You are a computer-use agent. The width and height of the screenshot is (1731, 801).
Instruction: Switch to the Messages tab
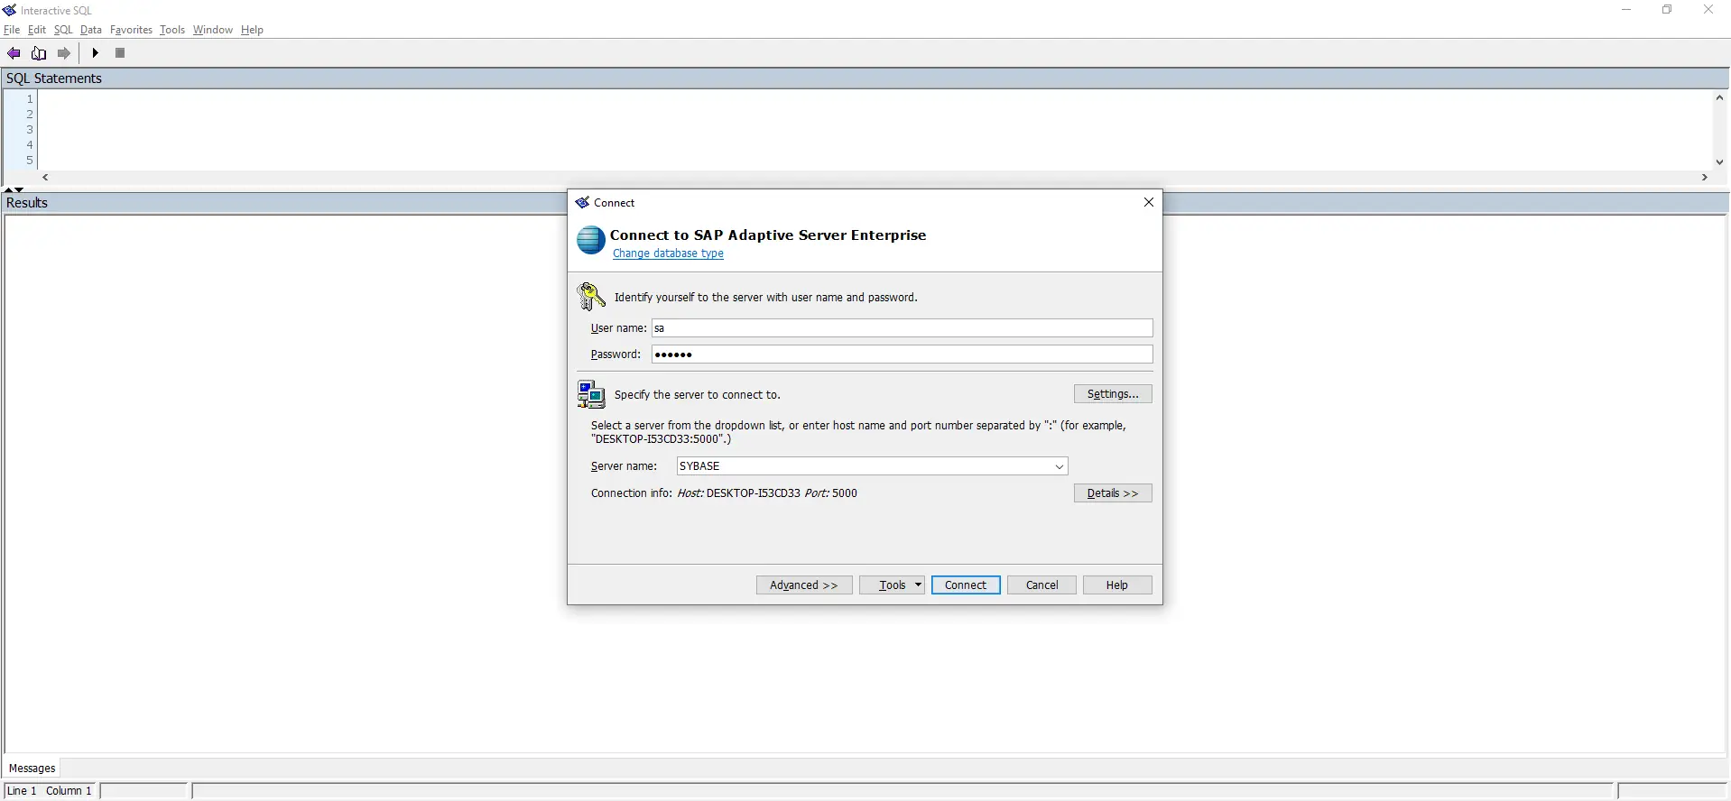(x=32, y=769)
